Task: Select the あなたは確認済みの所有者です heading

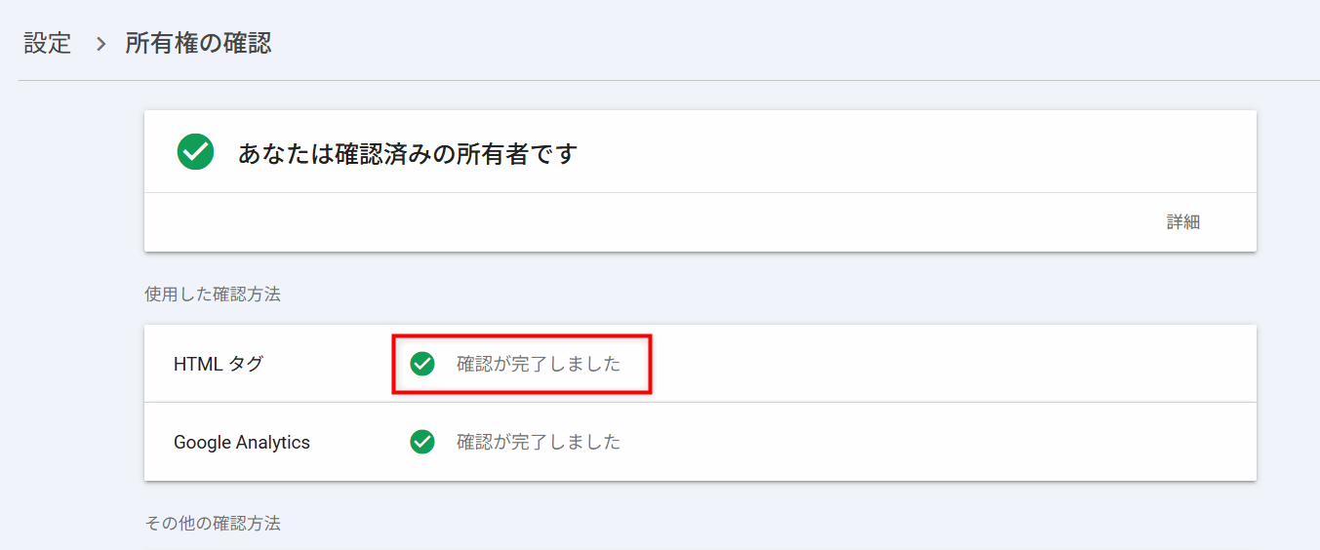Action: pos(408,153)
